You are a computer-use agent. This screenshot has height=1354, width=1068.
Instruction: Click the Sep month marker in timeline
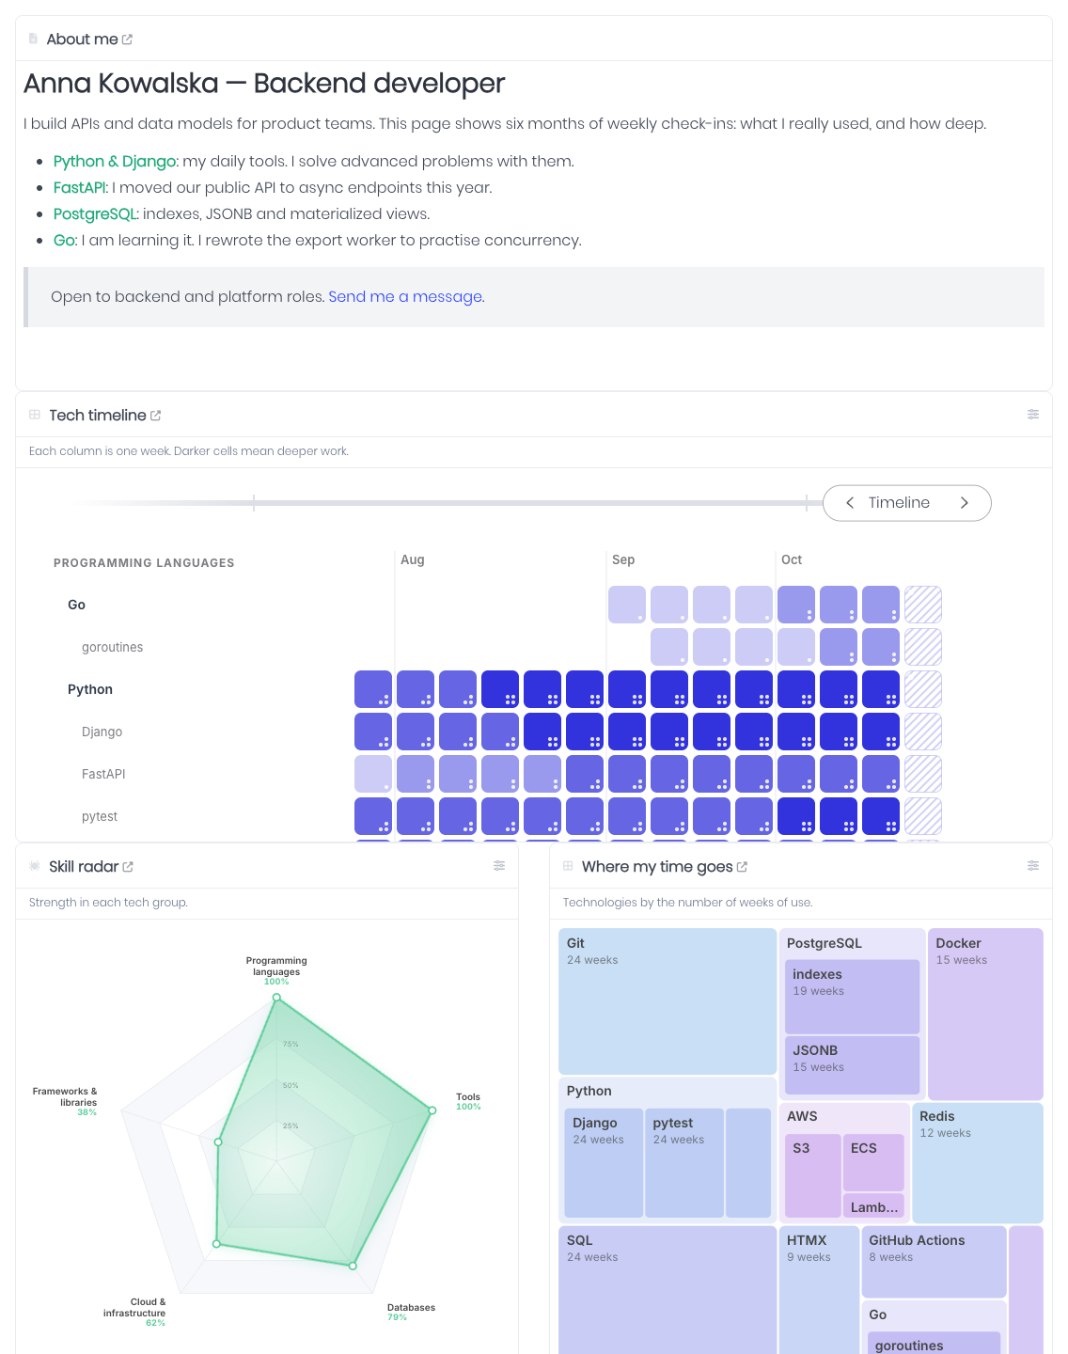tap(623, 559)
